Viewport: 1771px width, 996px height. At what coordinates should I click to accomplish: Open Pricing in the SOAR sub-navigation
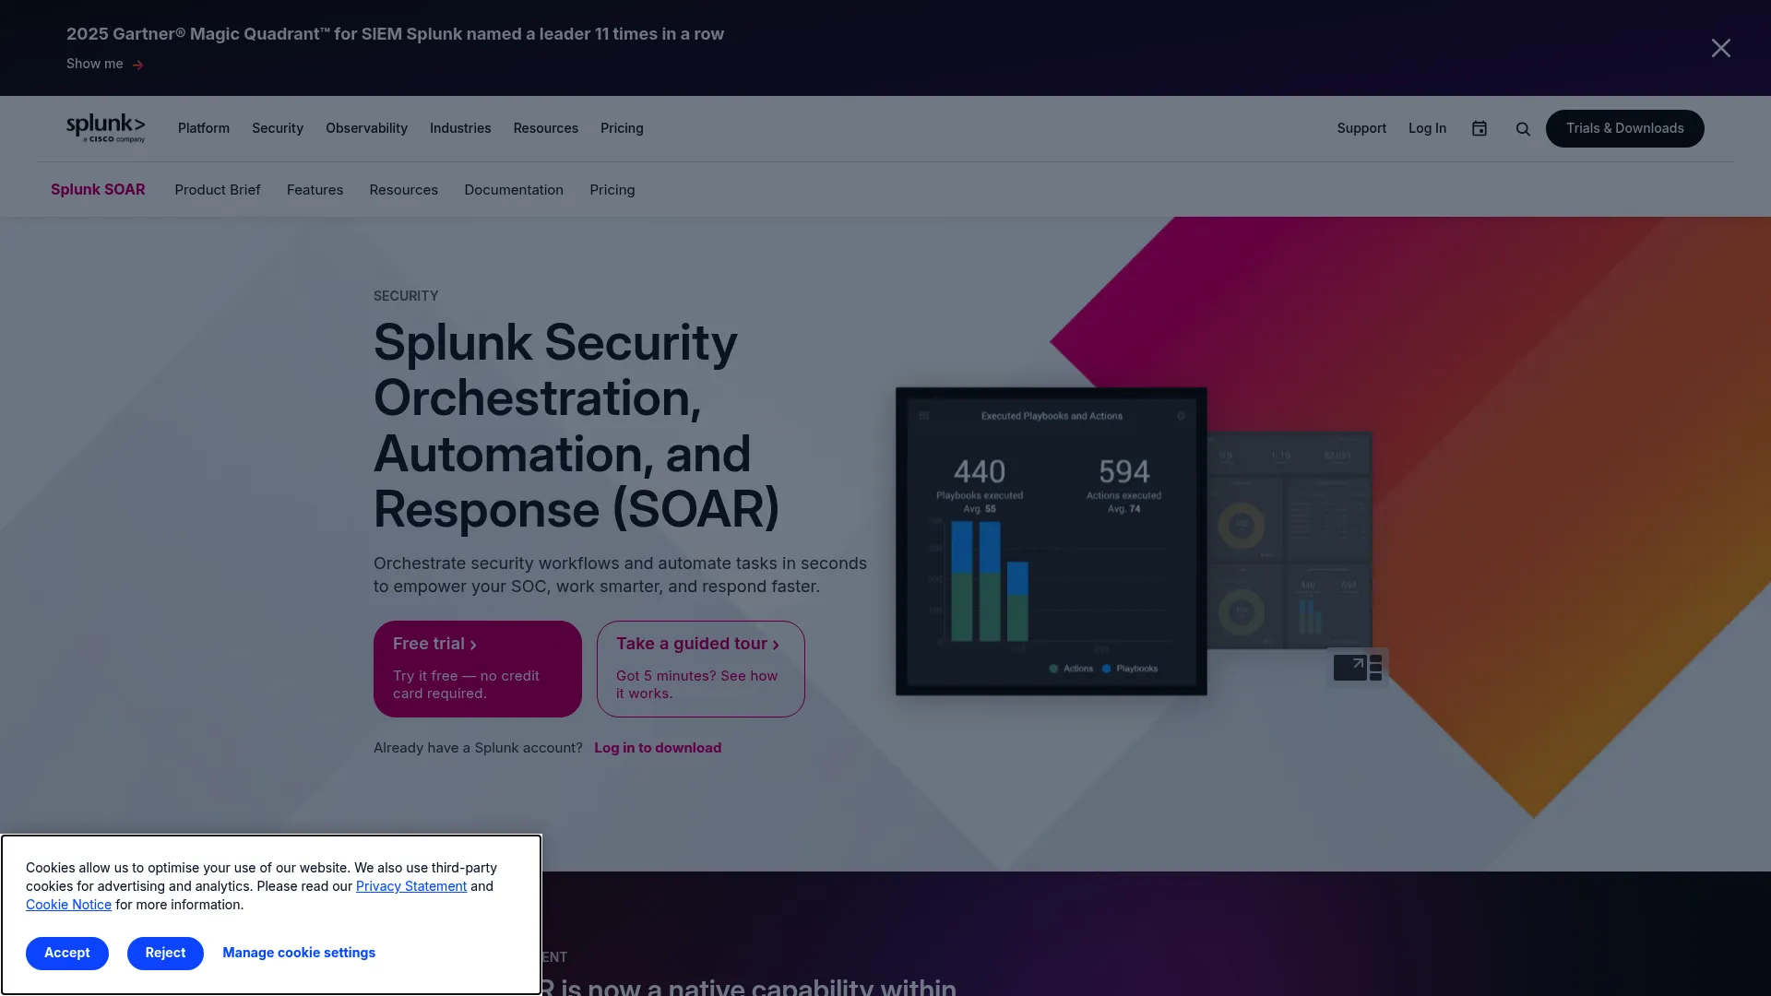pos(612,190)
